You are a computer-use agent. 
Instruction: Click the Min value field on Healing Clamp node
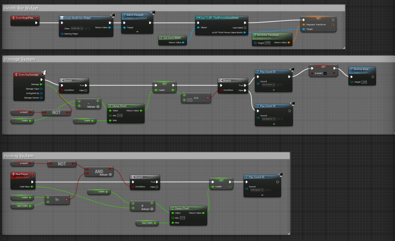[182, 218]
